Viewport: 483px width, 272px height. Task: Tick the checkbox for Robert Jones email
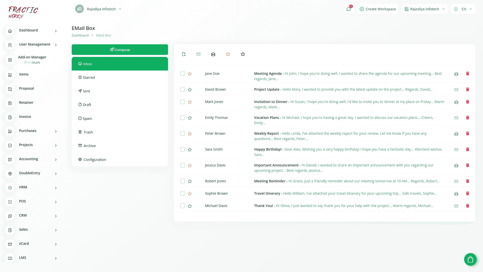tap(183, 181)
